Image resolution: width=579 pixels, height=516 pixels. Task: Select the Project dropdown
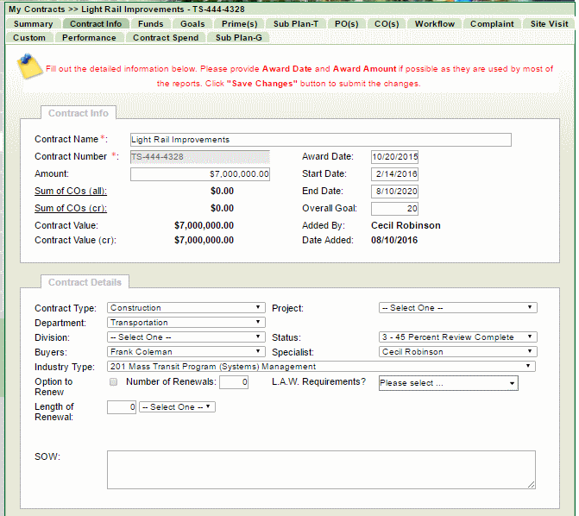tap(457, 307)
